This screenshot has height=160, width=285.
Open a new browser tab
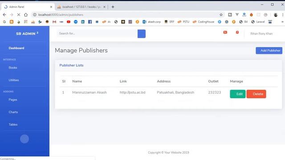(x=113, y=7)
